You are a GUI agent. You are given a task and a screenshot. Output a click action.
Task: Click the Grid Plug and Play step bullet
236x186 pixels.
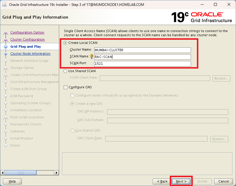[x=6, y=46]
